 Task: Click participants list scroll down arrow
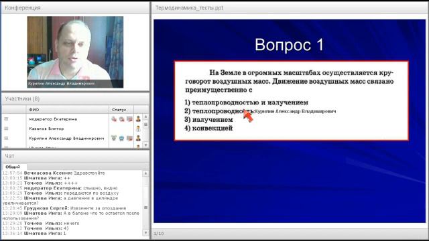pos(145,145)
